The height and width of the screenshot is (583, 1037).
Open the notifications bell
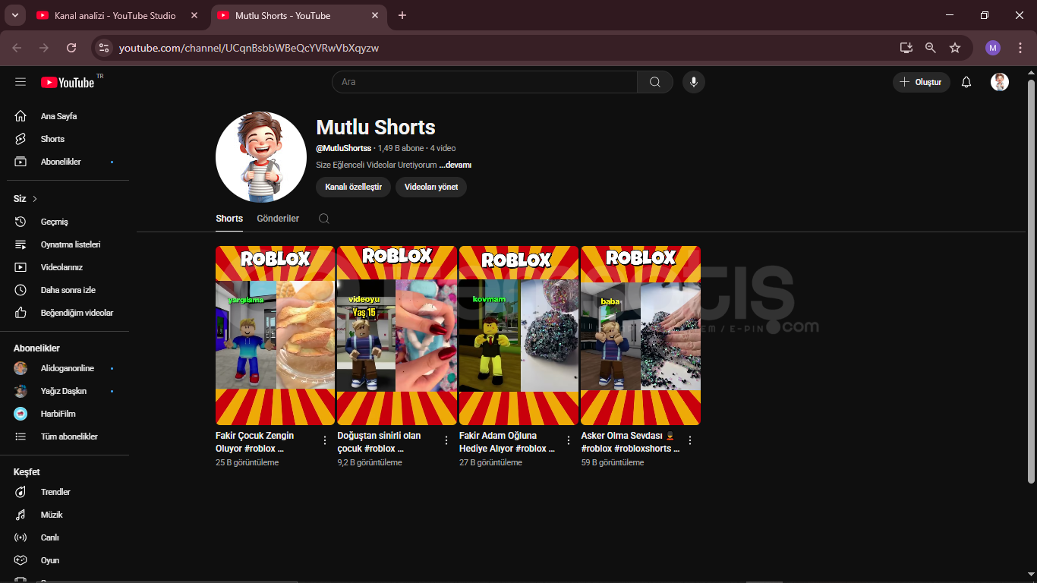pyautogui.click(x=966, y=82)
